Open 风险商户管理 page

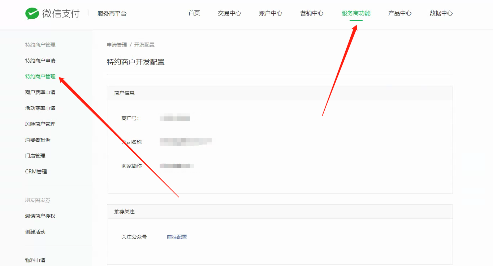(40, 124)
